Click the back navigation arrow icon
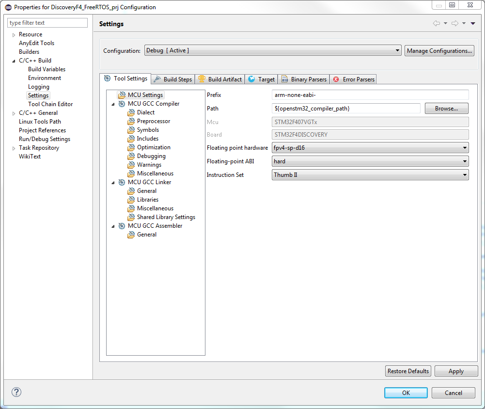The image size is (485, 409). click(x=436, y=24)
